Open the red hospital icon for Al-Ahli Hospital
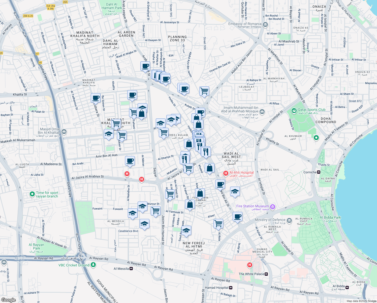 [x=226, y=173]
